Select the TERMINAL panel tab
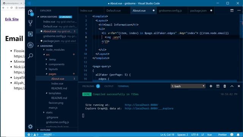 point(123,86)
